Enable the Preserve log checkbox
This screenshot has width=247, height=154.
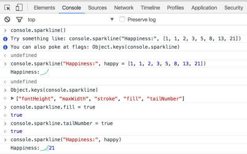[122, 20]
